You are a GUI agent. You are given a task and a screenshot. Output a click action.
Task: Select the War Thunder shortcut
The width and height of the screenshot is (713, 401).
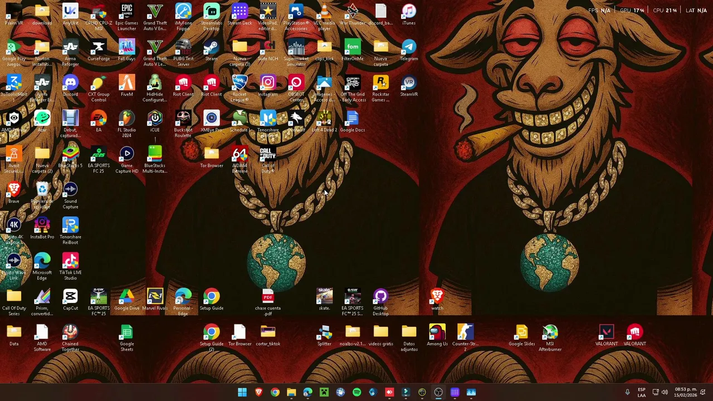point(353,14)
